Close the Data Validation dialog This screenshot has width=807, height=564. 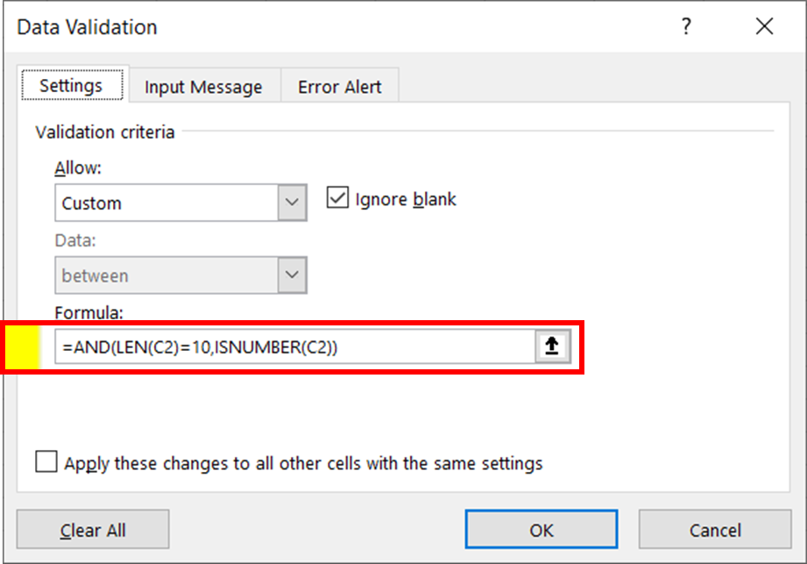764,27
